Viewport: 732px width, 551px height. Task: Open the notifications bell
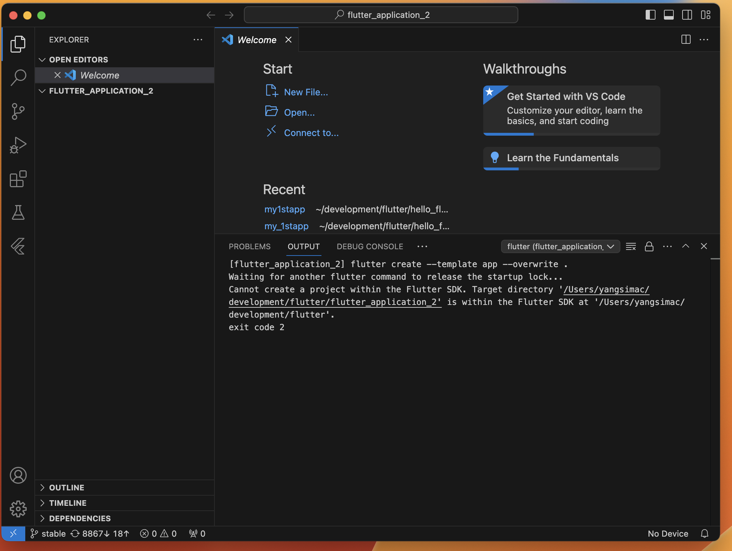click(x=704, y=533)
